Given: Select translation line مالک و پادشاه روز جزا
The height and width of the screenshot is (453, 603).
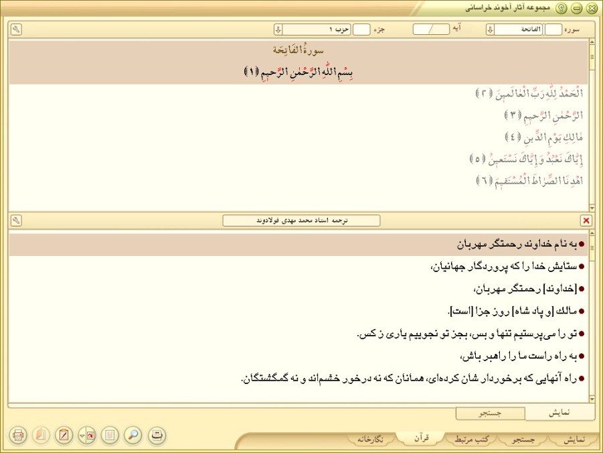Looking at the screenshot, I should click(x=513, y=311).
